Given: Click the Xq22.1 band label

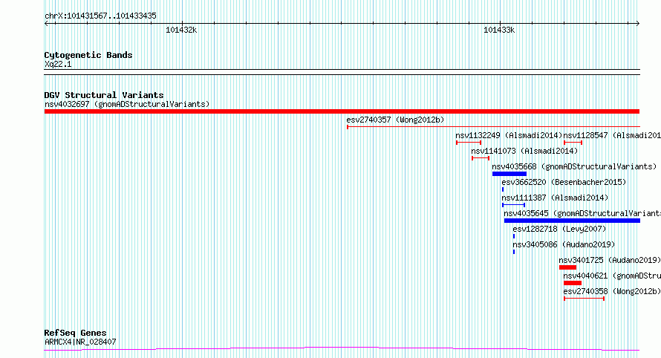Looking at the screenshot, I should (58, 65).
